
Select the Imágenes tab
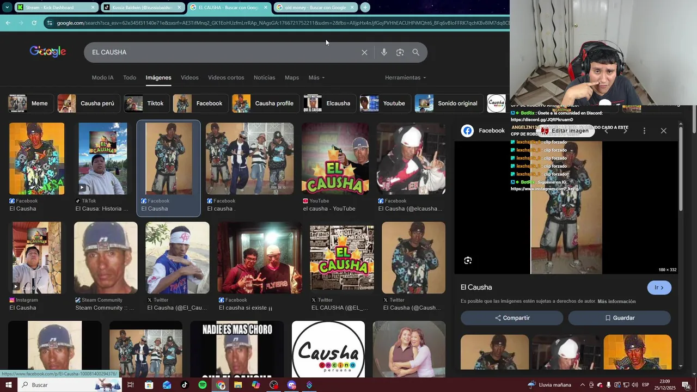pyautogui.click(x=158, y=77)
